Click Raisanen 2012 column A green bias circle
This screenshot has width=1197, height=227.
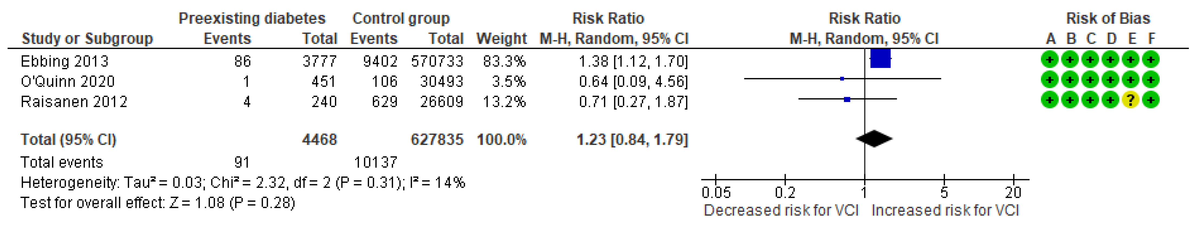[1050, 100]
